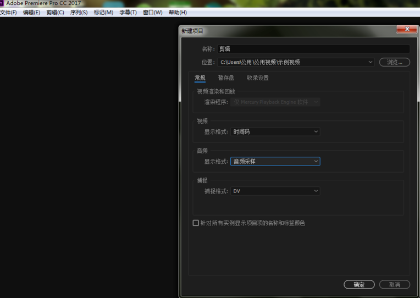This screenshot has height=298, width=420.
Task: Click the 浏览... button
Action: 394,62
